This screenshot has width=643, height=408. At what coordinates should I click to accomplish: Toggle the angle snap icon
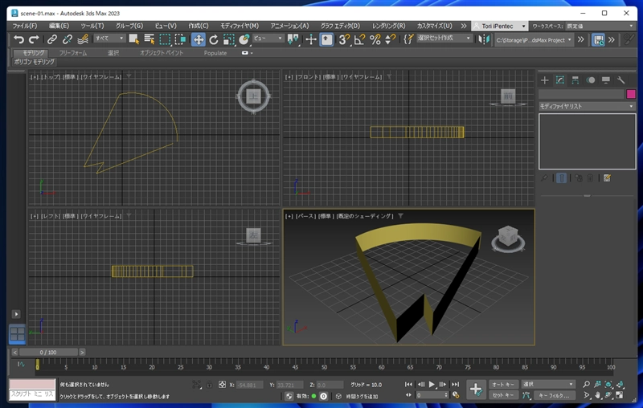(359, 39)
